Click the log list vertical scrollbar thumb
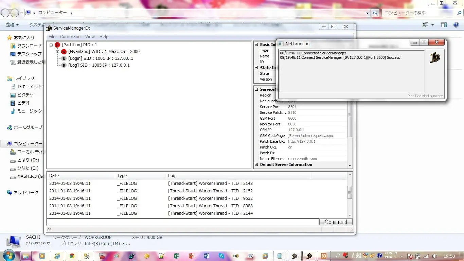 click(x=350, y=192)
